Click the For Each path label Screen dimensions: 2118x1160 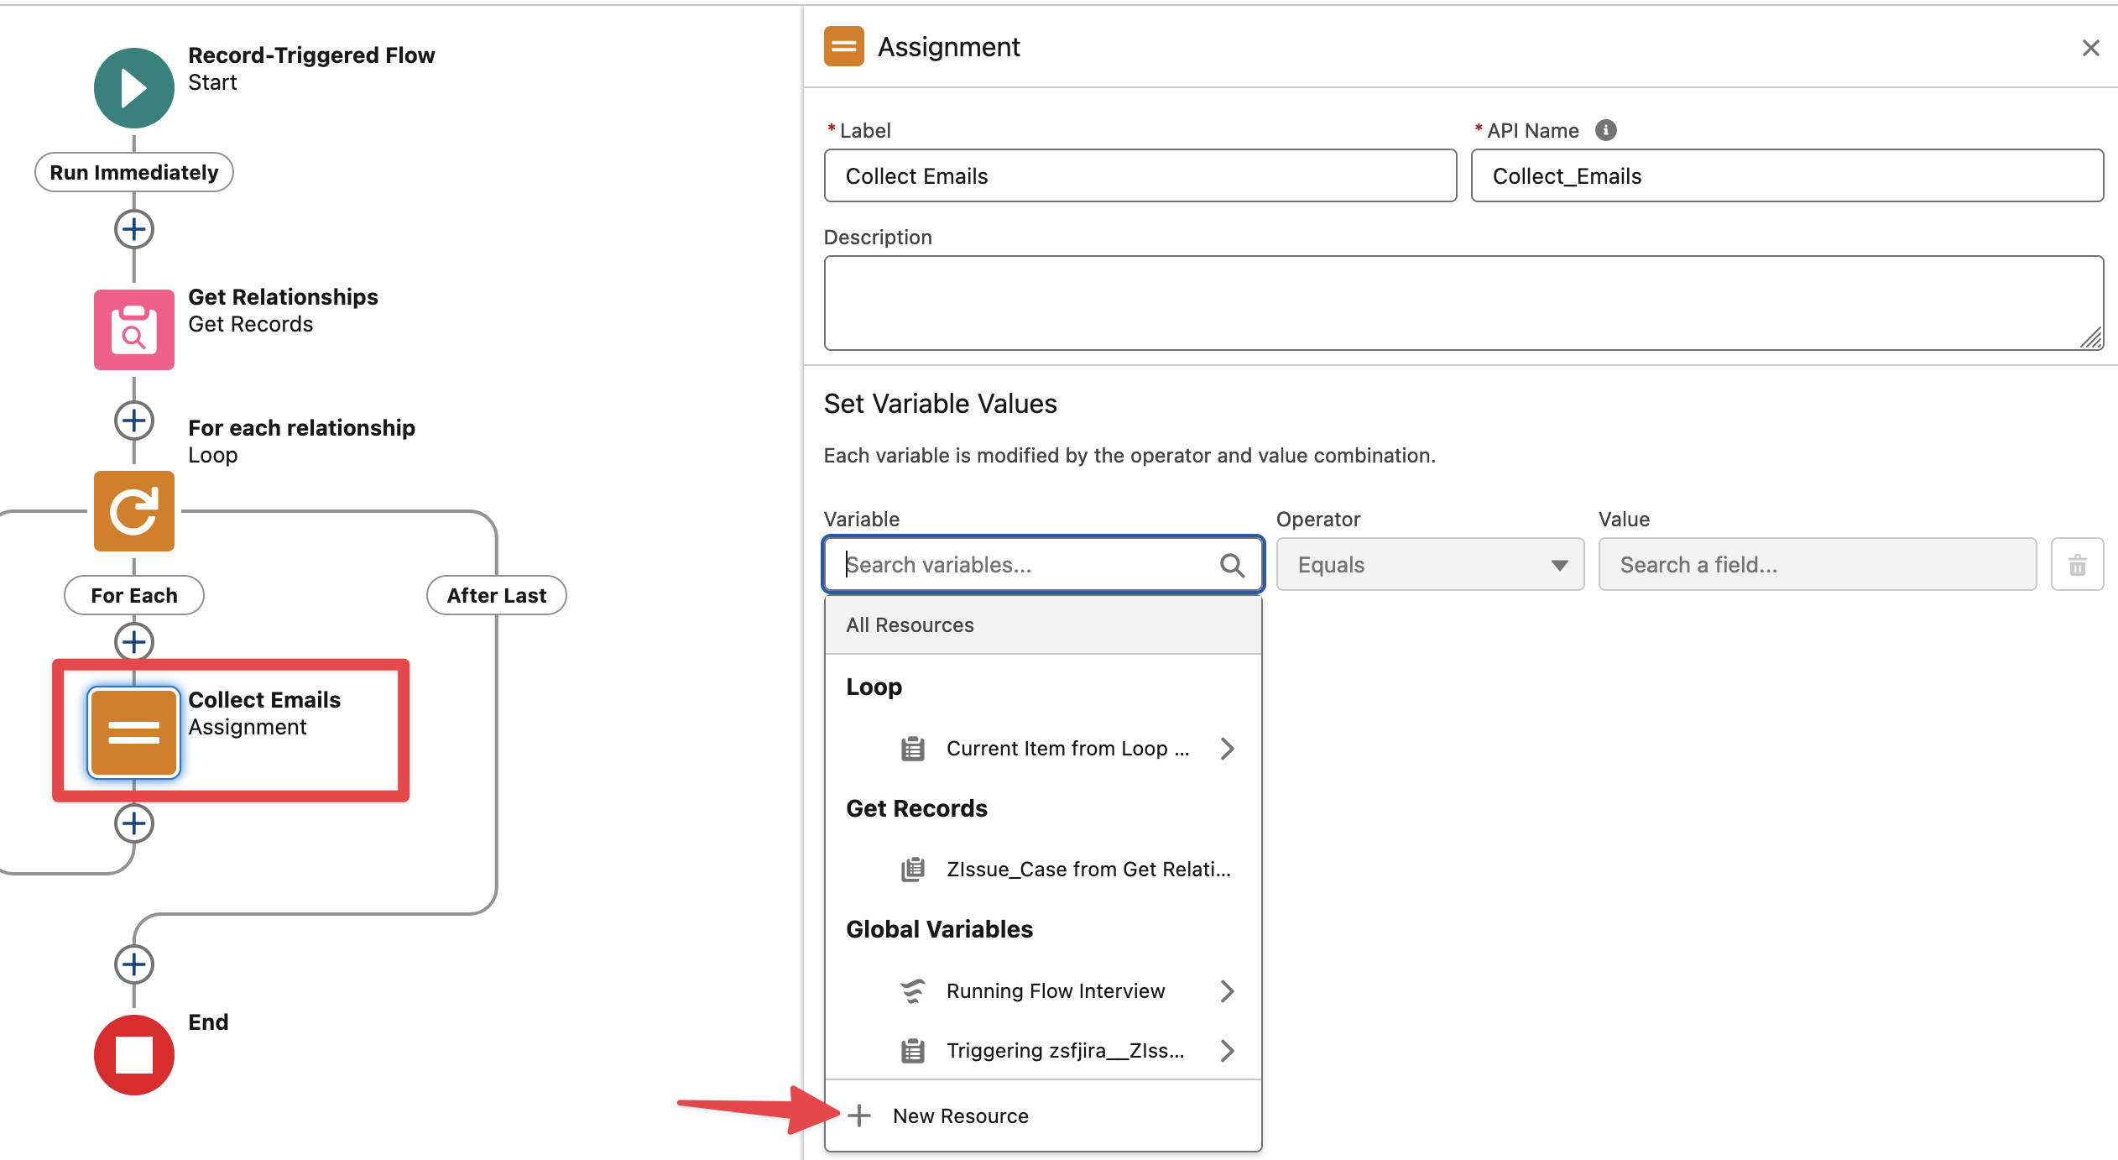coord(133,595)
